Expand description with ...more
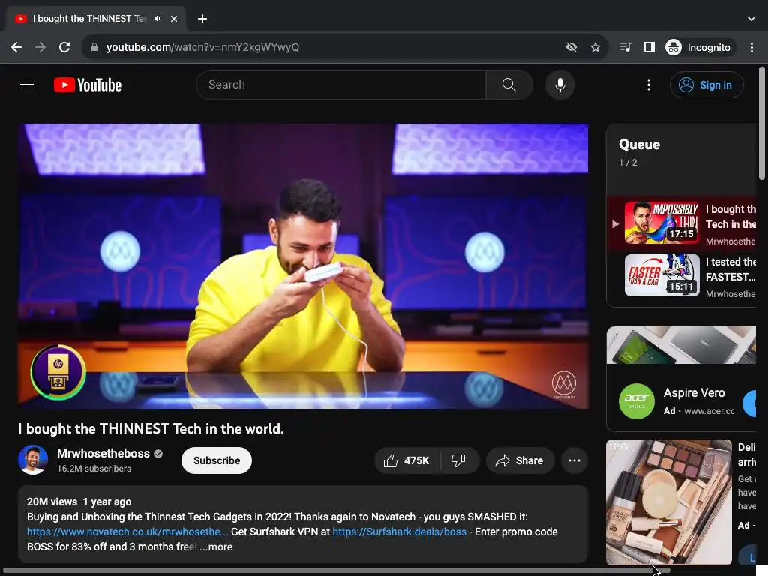The width and height of the screenshot is (768, 576). 216,547
